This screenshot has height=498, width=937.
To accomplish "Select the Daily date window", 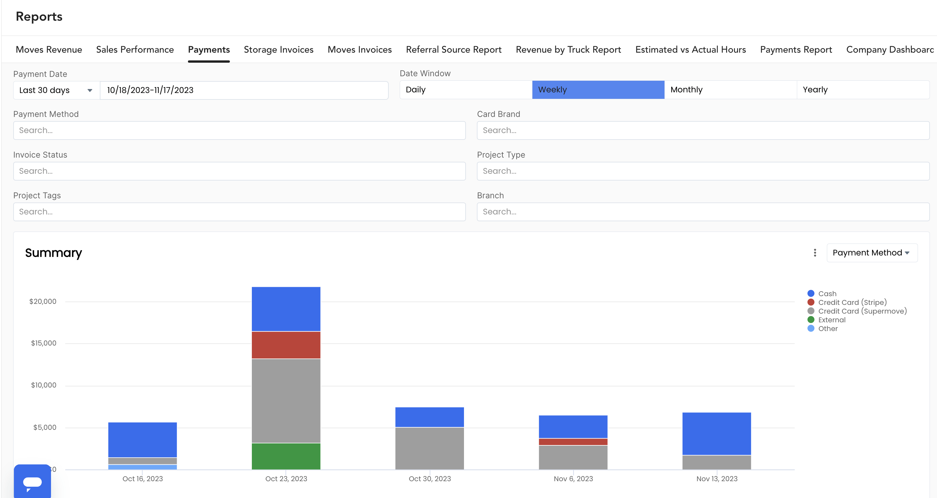I will [466, 89].
